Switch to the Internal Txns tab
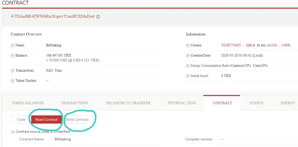This screenshot has height=147, width=298. [x=182, y=103]
